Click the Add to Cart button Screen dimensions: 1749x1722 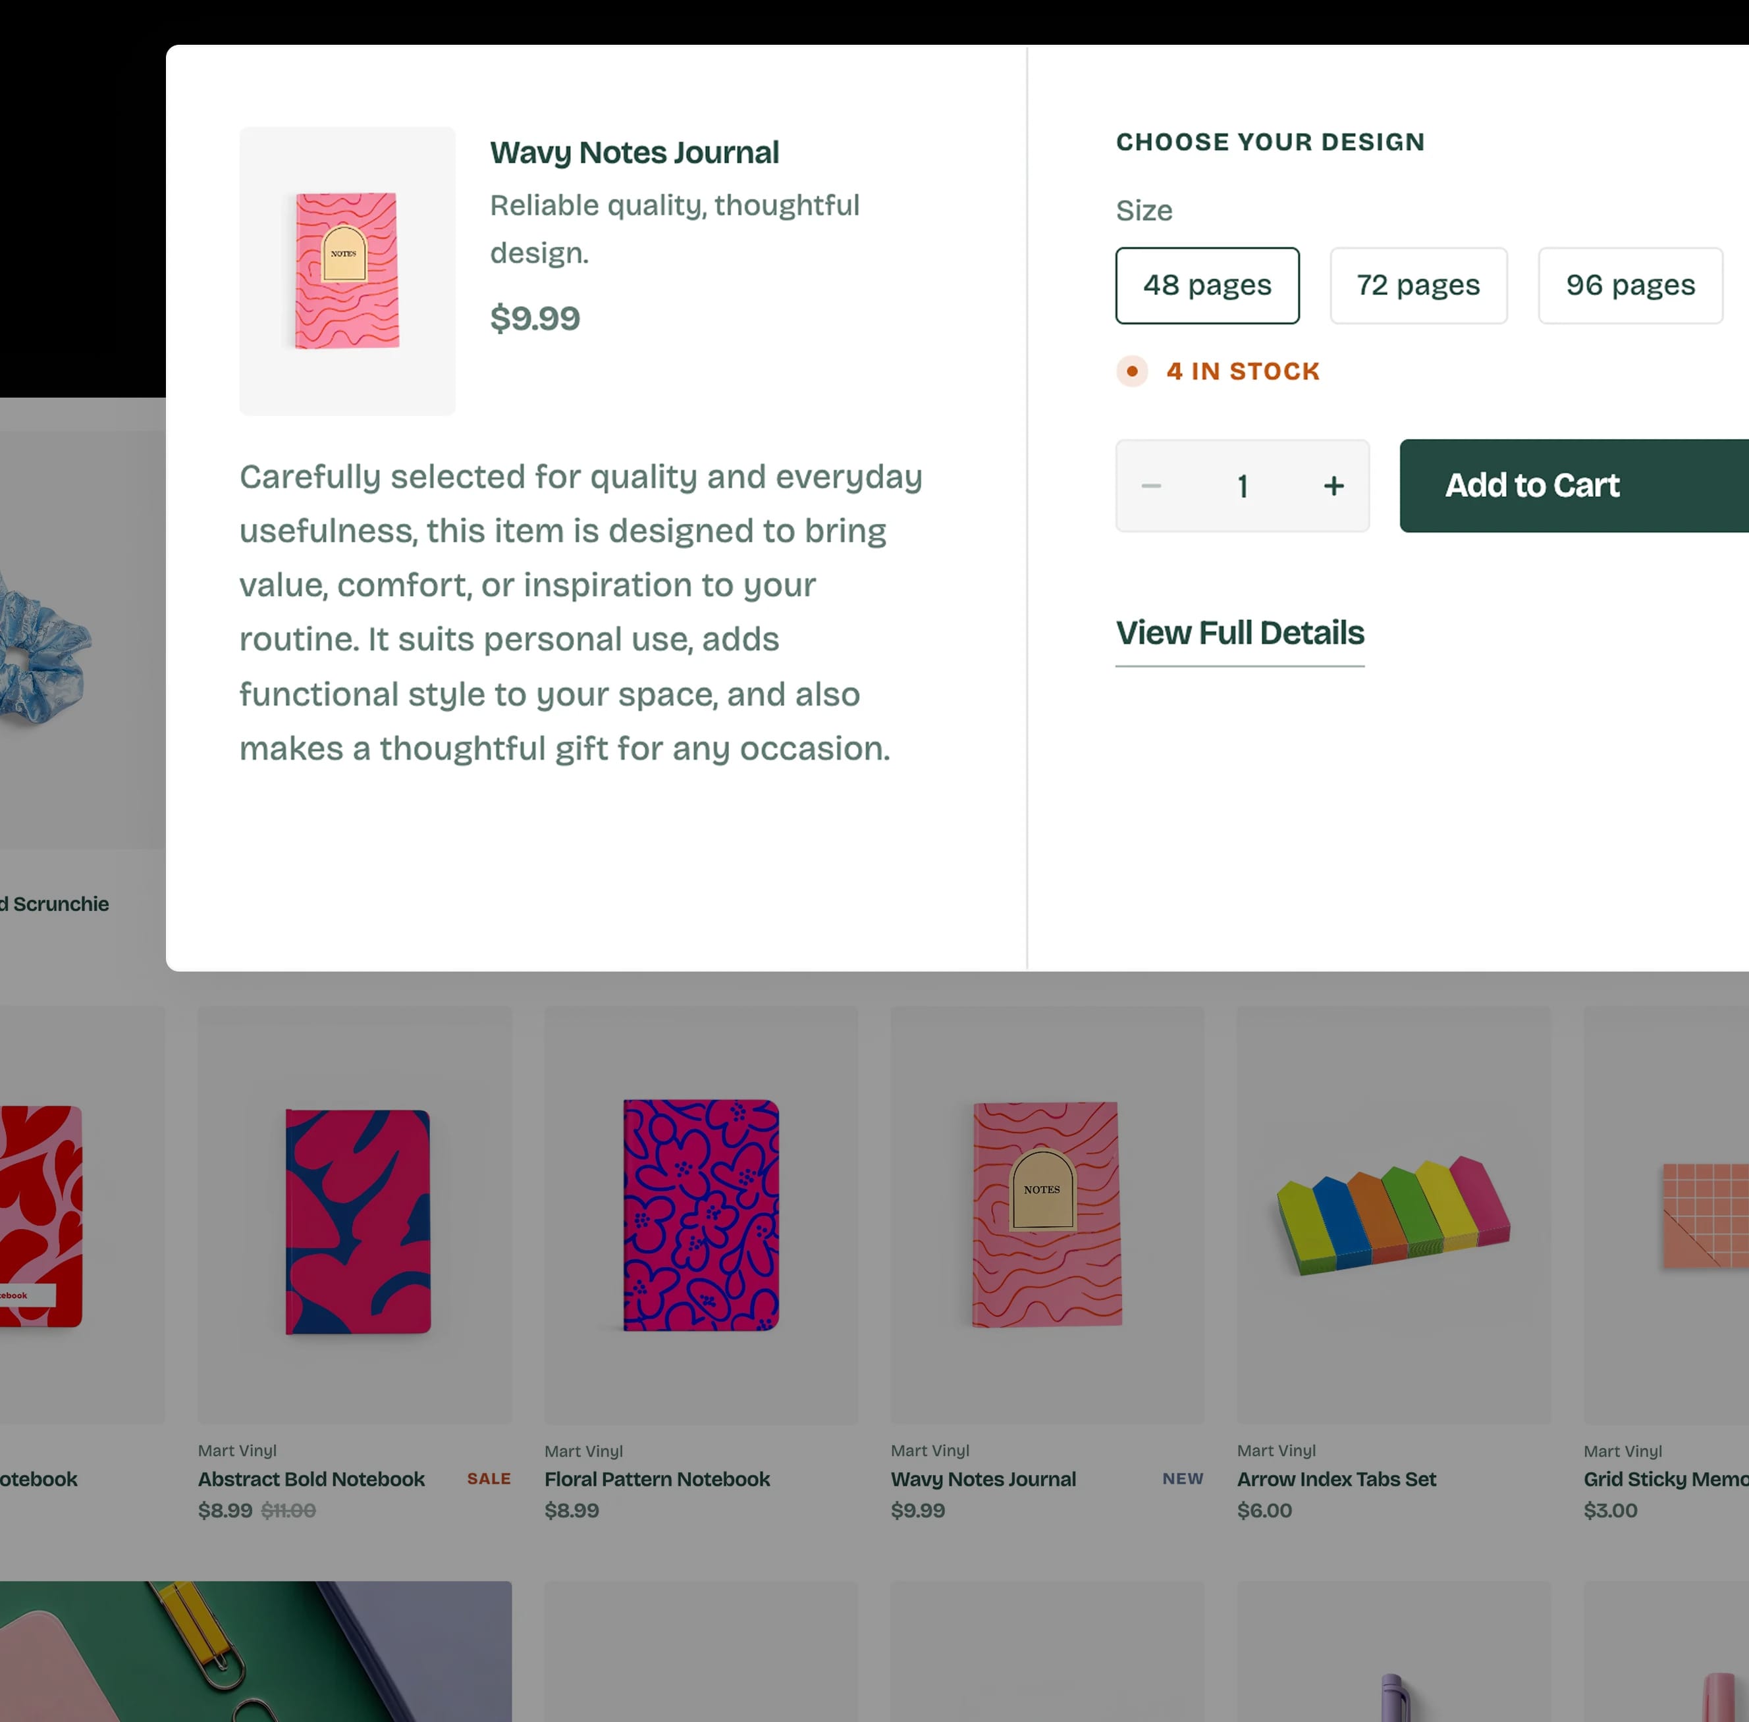[1573, 486]
